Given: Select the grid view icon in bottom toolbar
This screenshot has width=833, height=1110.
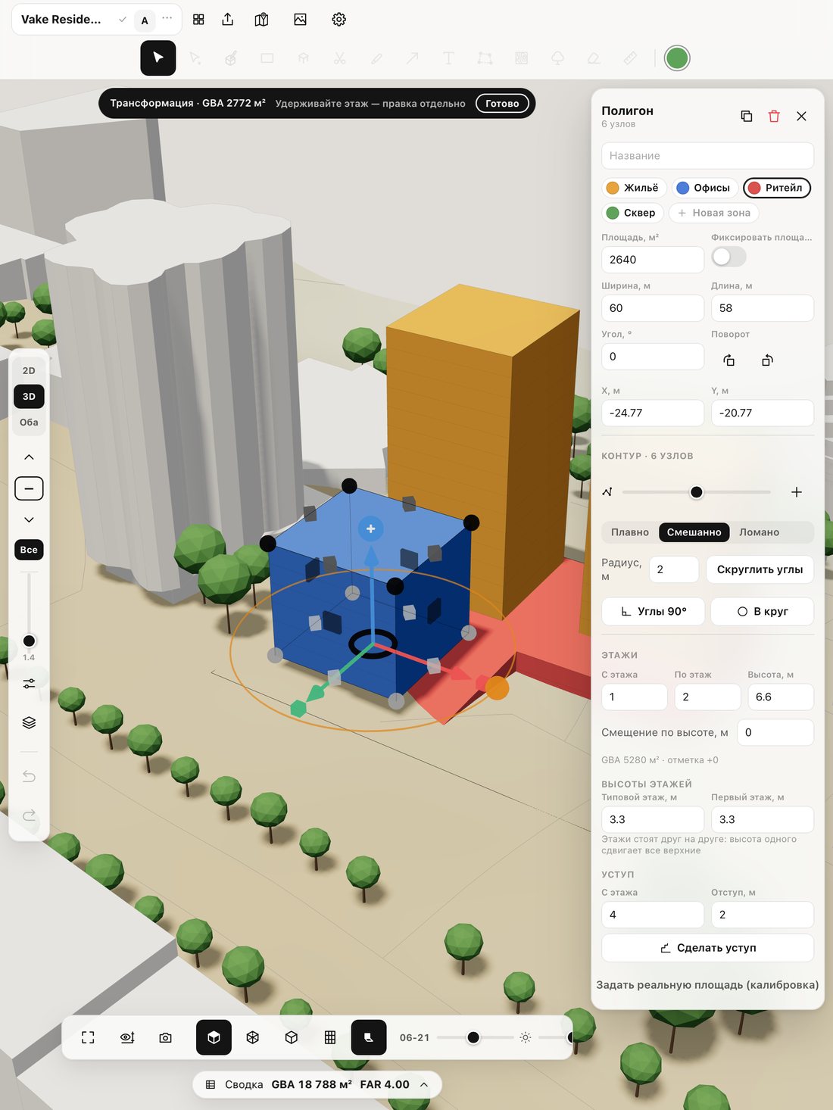Looking at the screenshot, I should 330,1037.
